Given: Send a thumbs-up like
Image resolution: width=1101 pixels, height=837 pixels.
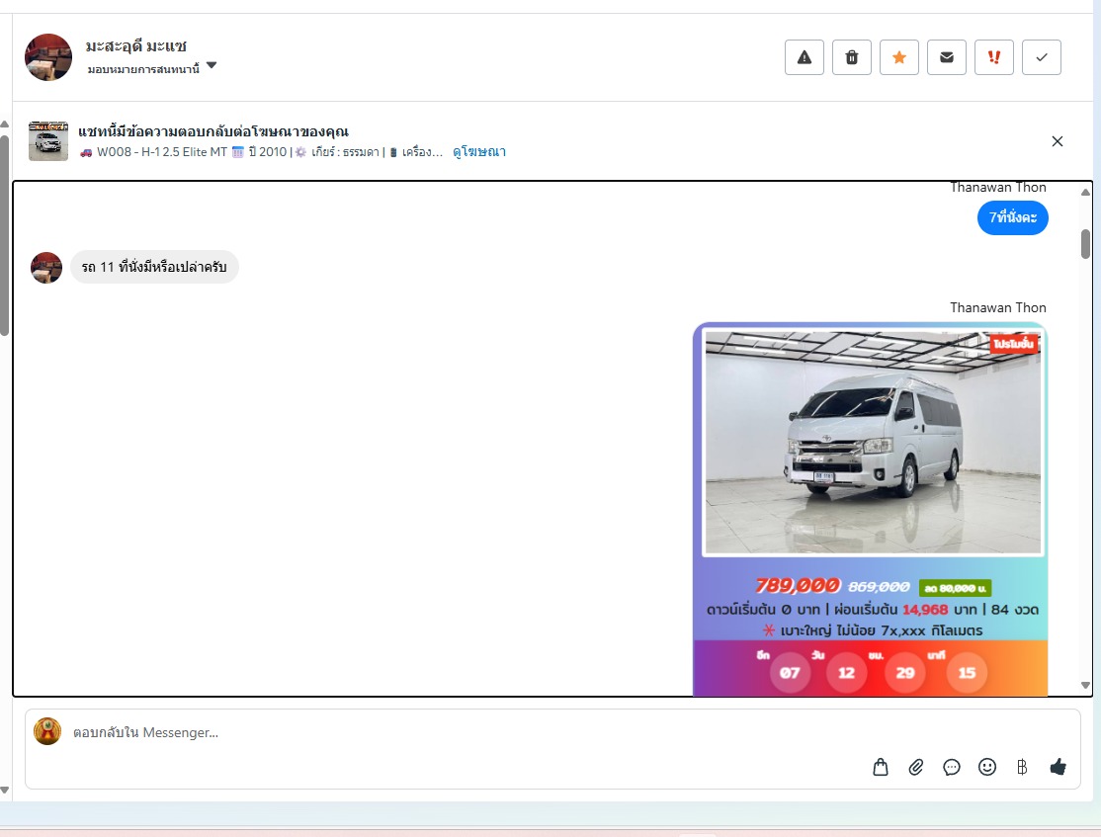Looking at the screenshot, I should pyautogui.click(x=1059, y=767).
